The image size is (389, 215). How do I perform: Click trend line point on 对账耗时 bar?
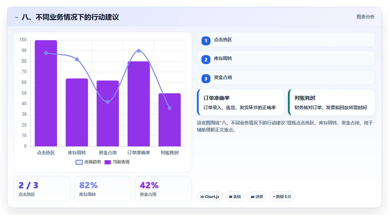click(x=170, y=108)
